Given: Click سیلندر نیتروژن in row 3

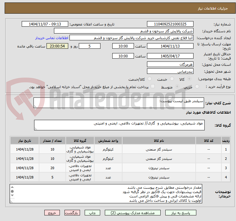Looking at the screenshot, I should [x=159, y=168].
